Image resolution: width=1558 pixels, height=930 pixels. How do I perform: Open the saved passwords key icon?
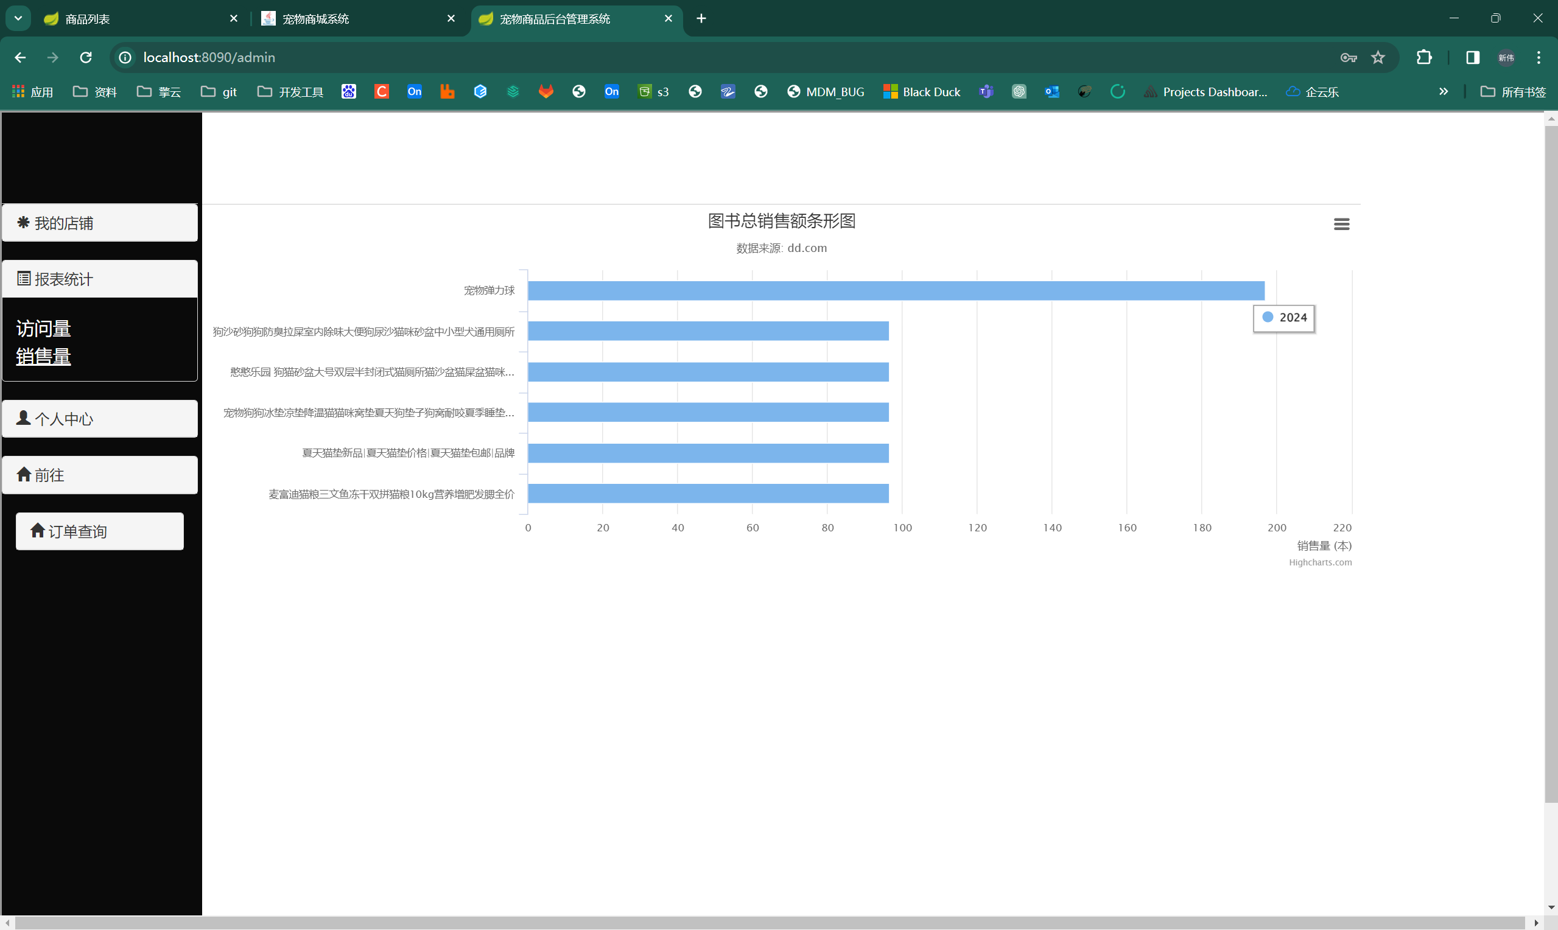tap(1348, 58)
